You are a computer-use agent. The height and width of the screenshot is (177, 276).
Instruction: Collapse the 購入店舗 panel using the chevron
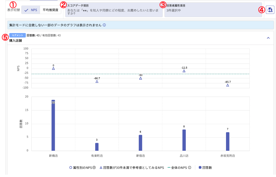click(269, 38)
